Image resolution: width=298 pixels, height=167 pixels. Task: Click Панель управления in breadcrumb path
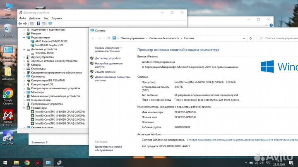[132, 38]
